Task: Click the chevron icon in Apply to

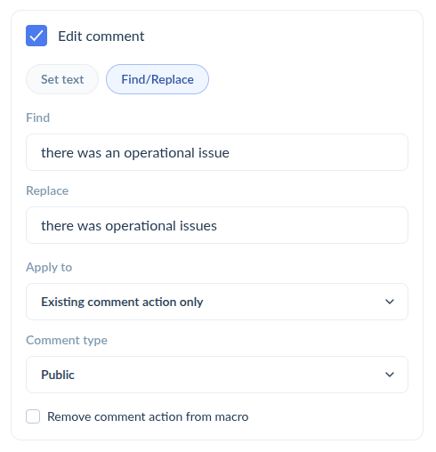Action: click(x=390, y=302)
